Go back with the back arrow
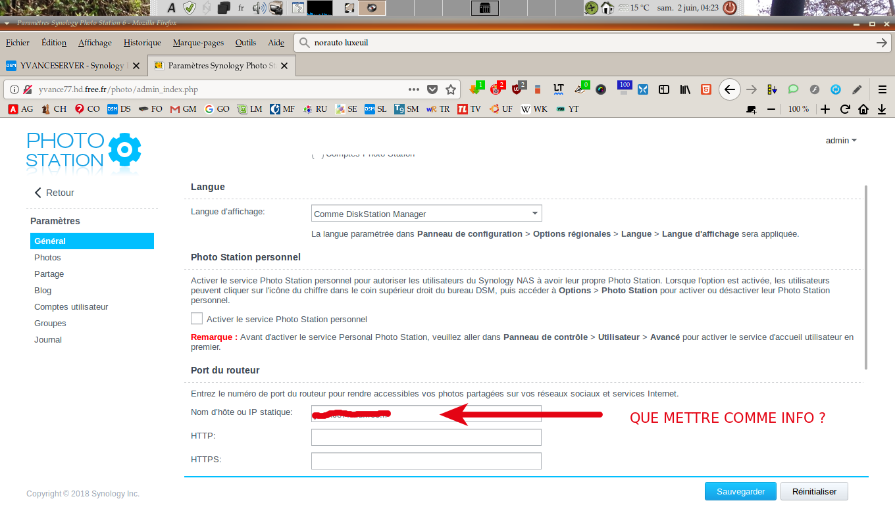The image size is (895, 505). 730,89
